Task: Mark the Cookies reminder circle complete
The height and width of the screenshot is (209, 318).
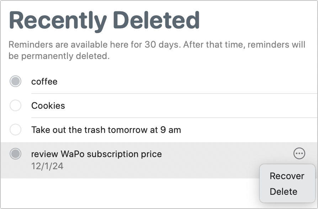Action: coord(15,106)
